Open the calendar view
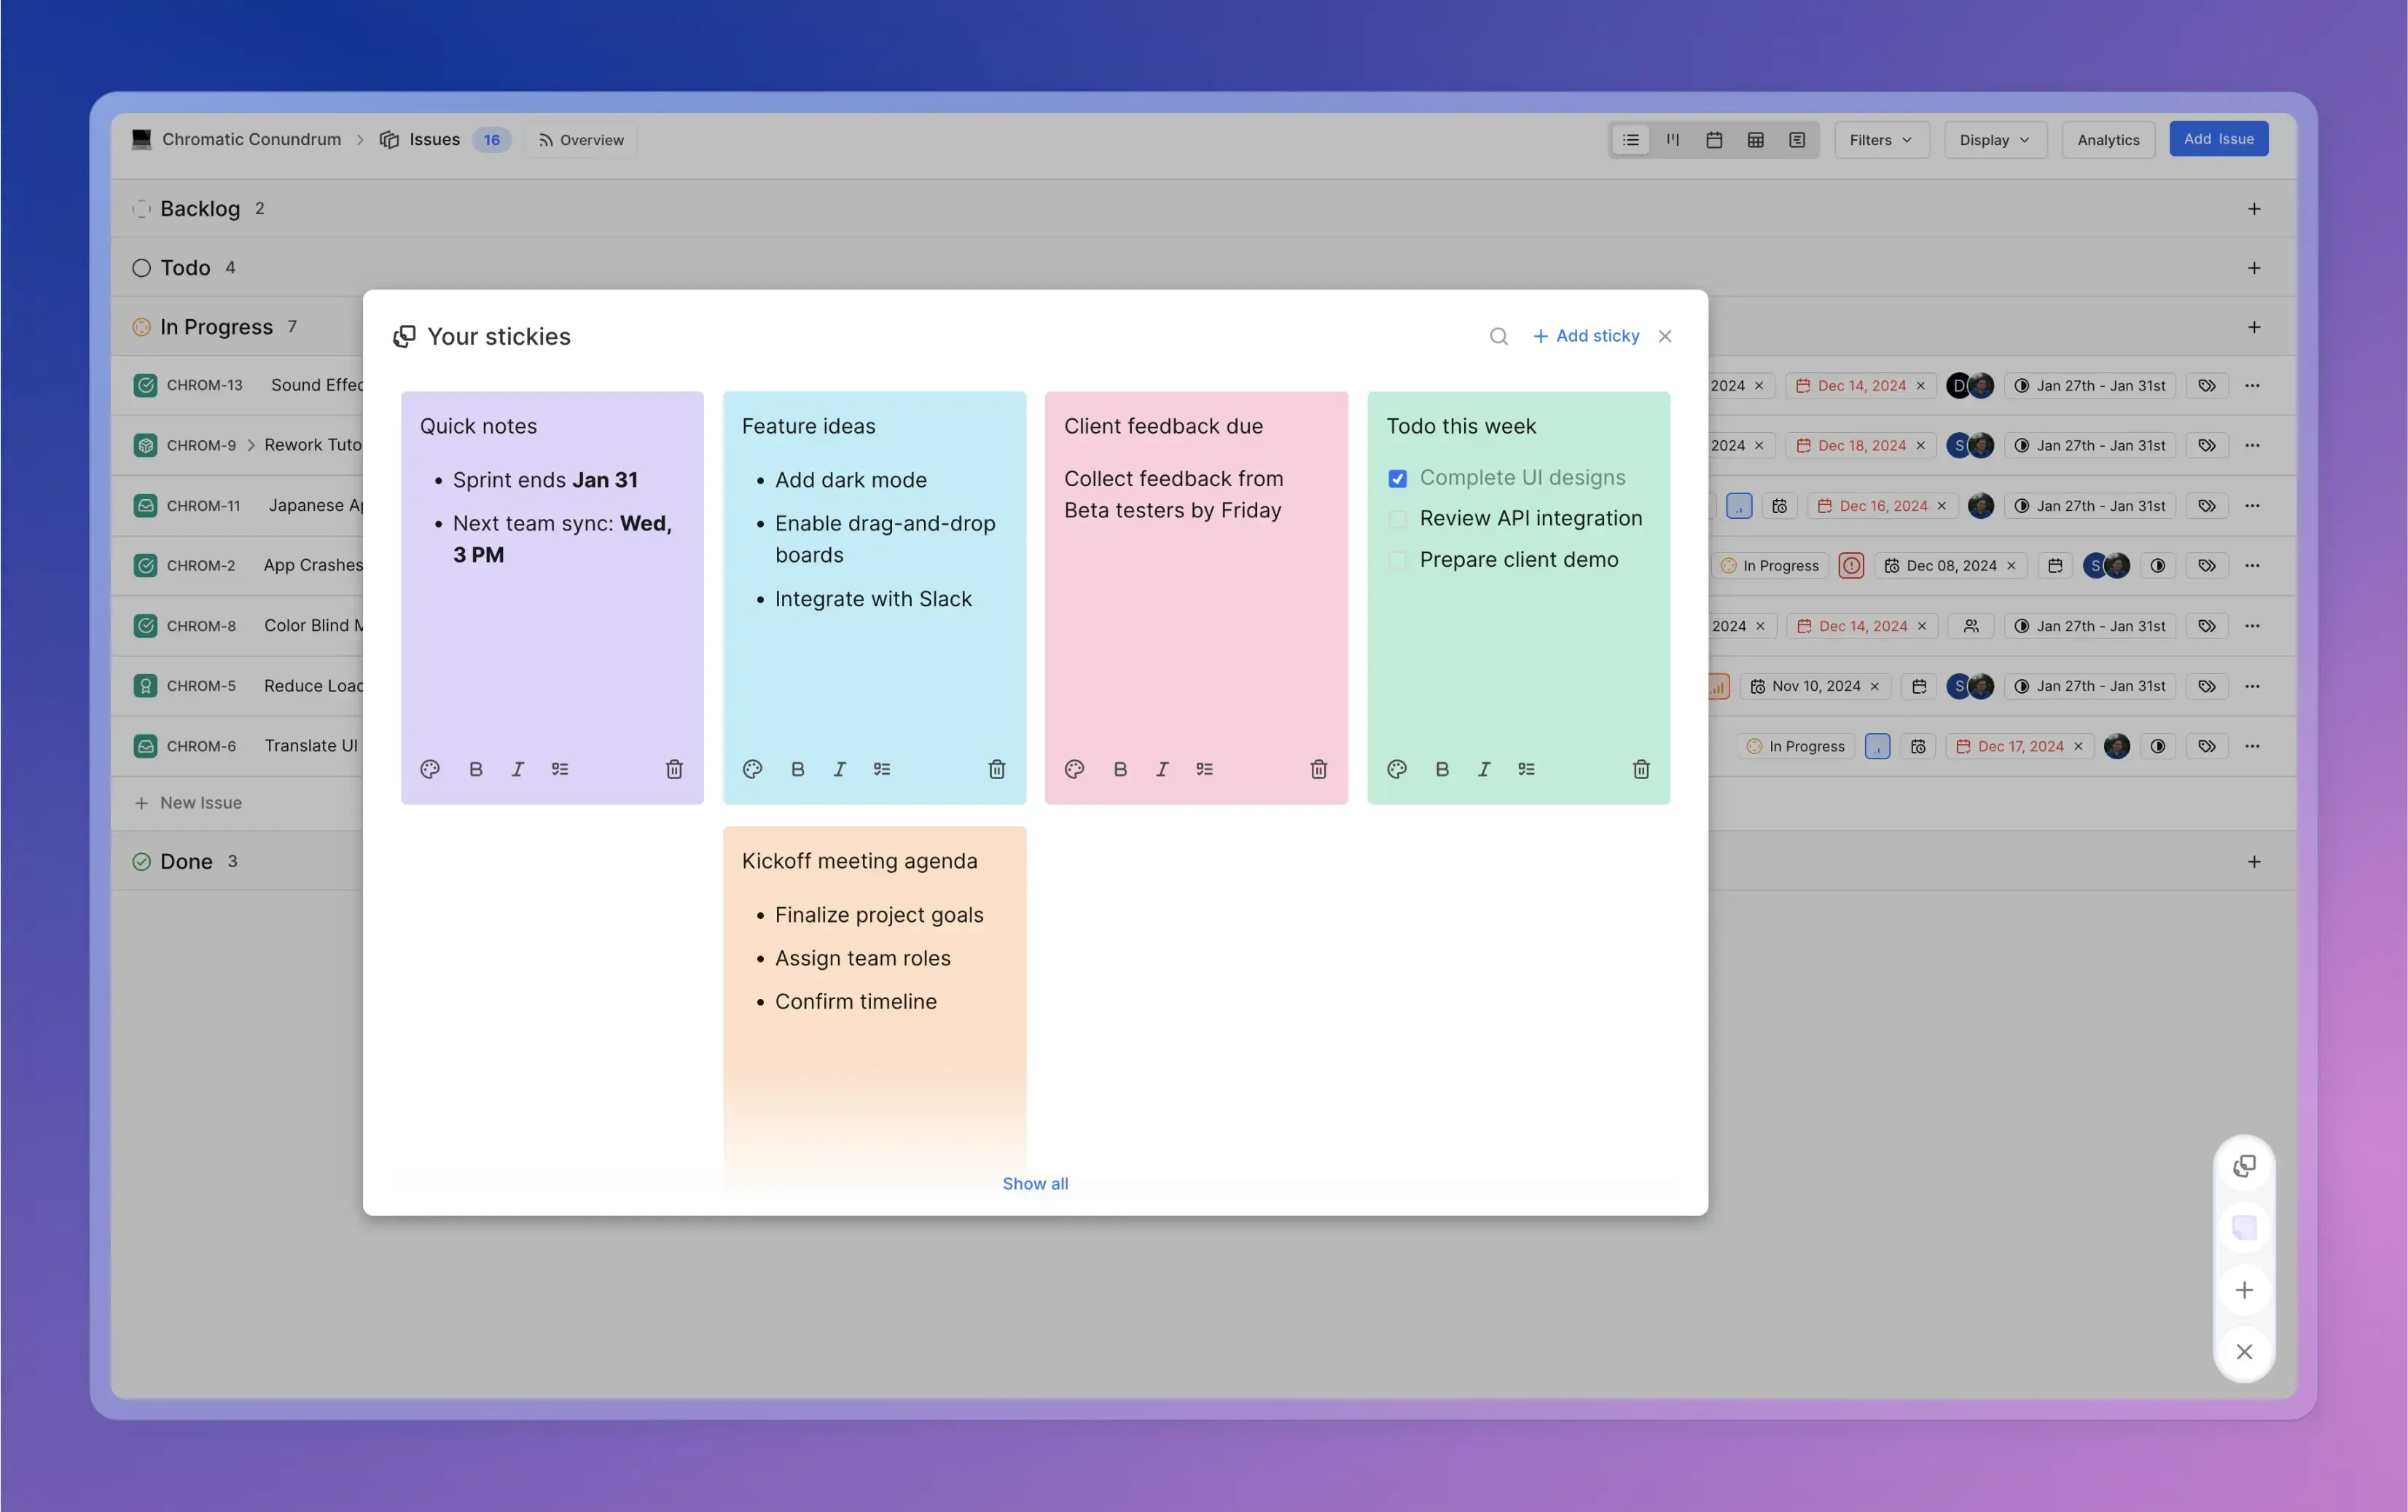 coord(1714,140)
